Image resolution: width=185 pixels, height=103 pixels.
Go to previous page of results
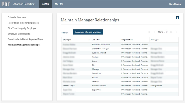(154, 32)
